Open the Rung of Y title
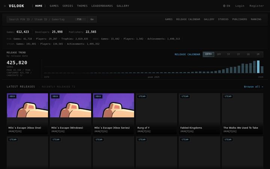This screenshot has height=169, width=270. (x=143, y=128)
